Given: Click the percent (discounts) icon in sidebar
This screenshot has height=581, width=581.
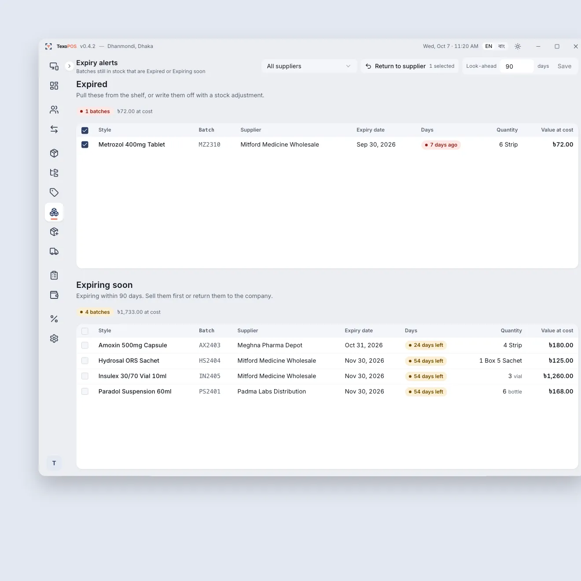Looking at the screenshot, I should [x=54, y=319].
